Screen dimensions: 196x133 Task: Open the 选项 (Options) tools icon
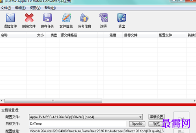tap(103, 18)
